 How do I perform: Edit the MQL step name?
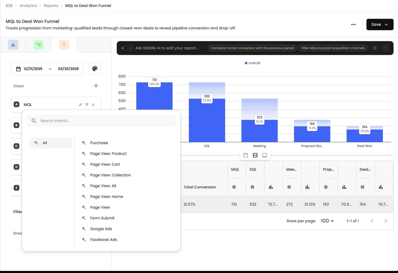click(80, 105)
